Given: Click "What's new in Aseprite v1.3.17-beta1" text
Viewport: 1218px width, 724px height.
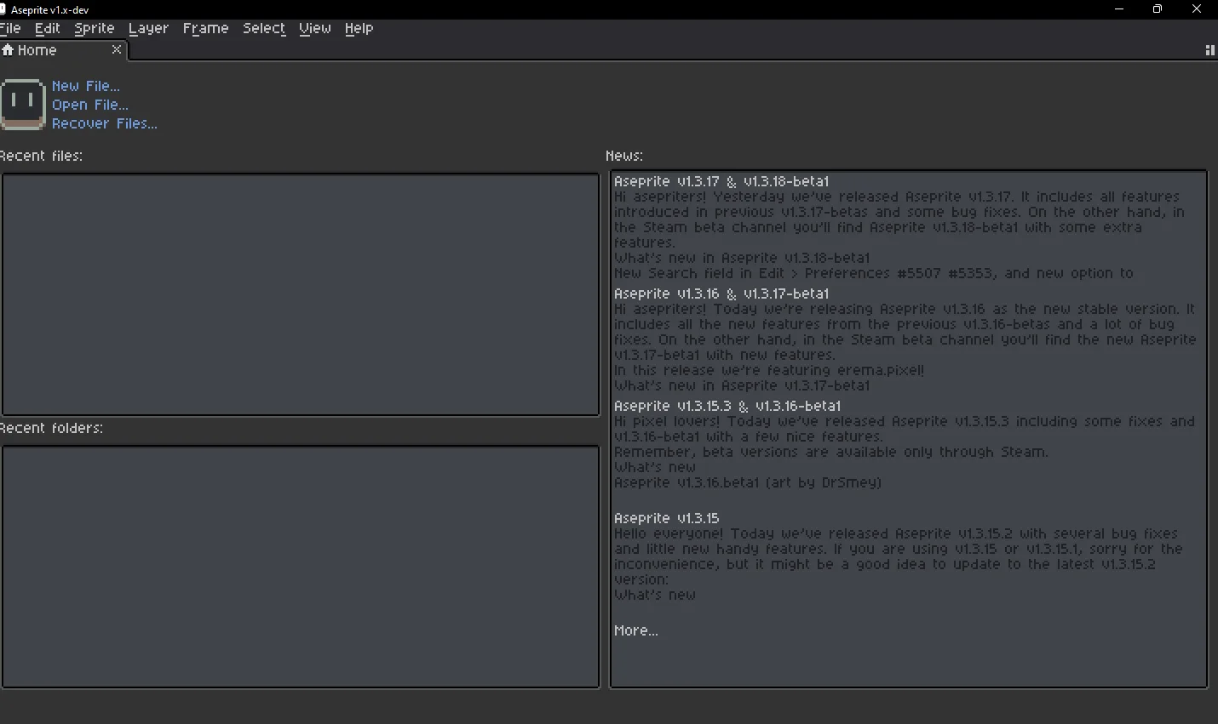Looking at the screenshot, I should (742, 385).
